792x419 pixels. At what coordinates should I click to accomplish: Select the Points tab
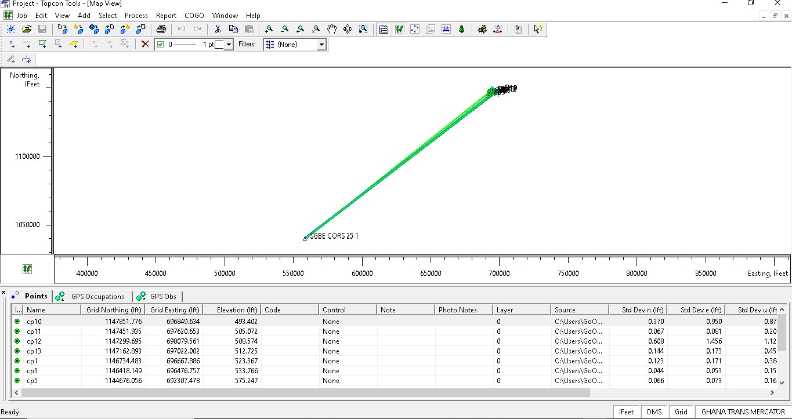(x=31, y=296)
